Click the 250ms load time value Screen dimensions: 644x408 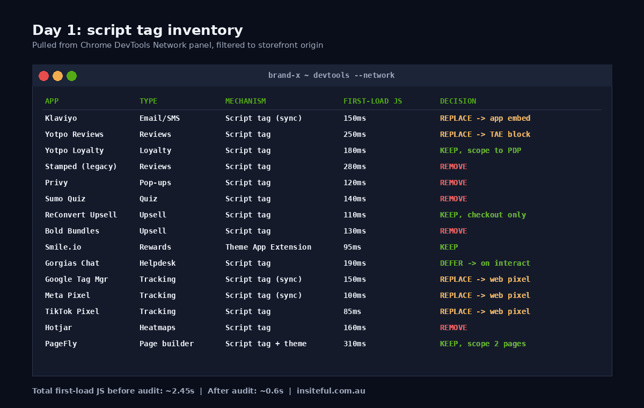pyautogui.click(x=355, y=134)
